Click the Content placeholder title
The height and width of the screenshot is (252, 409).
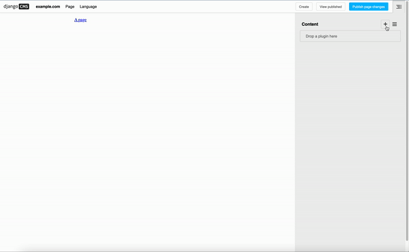(310, 25)
